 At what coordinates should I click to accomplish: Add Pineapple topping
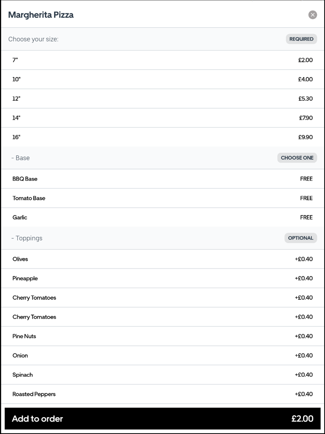(x=162, y=278)
